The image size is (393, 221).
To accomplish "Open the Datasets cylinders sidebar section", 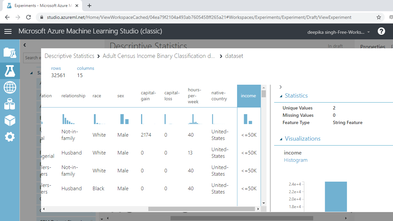I will [10, 104].
